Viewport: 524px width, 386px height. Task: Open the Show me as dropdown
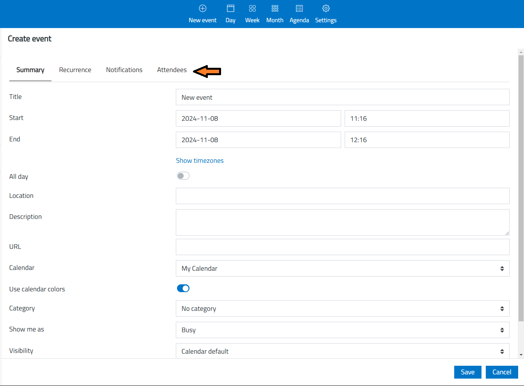342,330
